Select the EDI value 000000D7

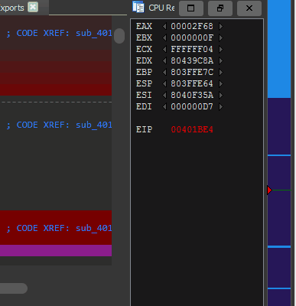pyautogui.click(x=192, y=106)
